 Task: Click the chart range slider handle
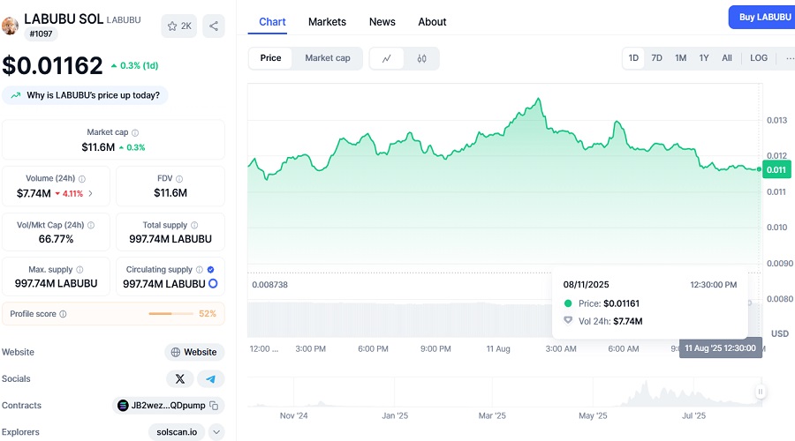759,392
